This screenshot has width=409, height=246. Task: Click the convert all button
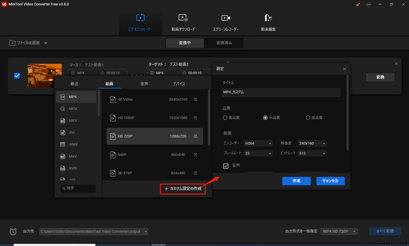point(385,231)
